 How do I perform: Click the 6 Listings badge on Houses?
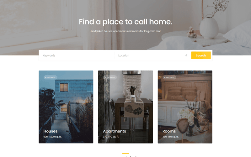[50, 77]
